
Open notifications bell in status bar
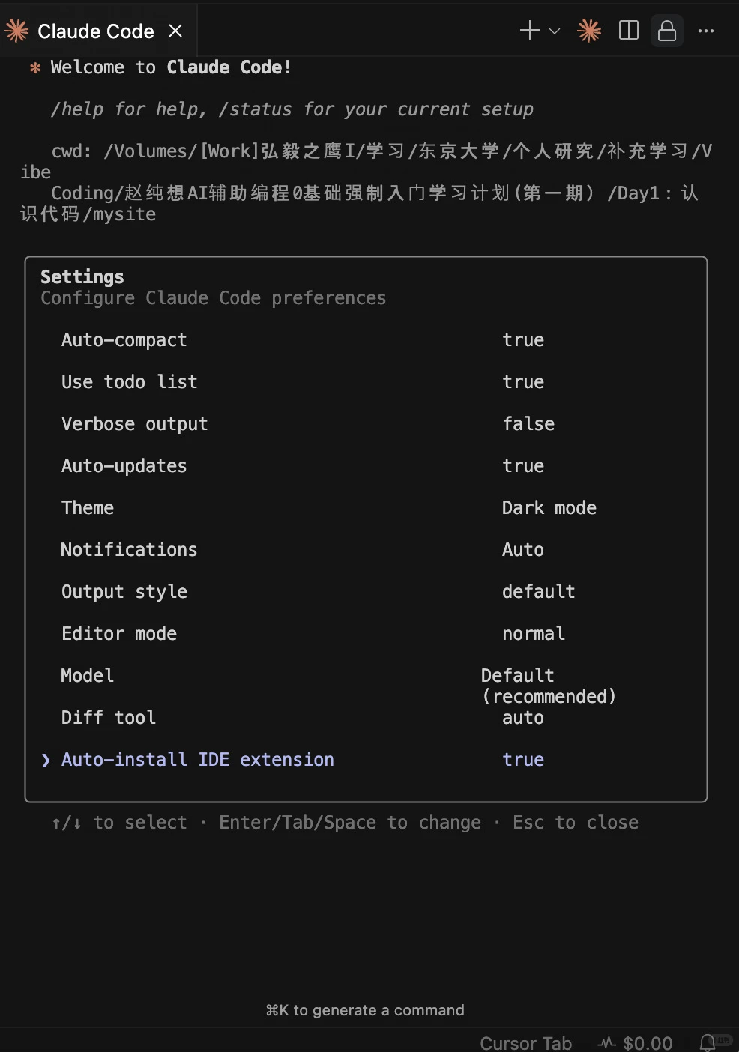pos(707,1042)
